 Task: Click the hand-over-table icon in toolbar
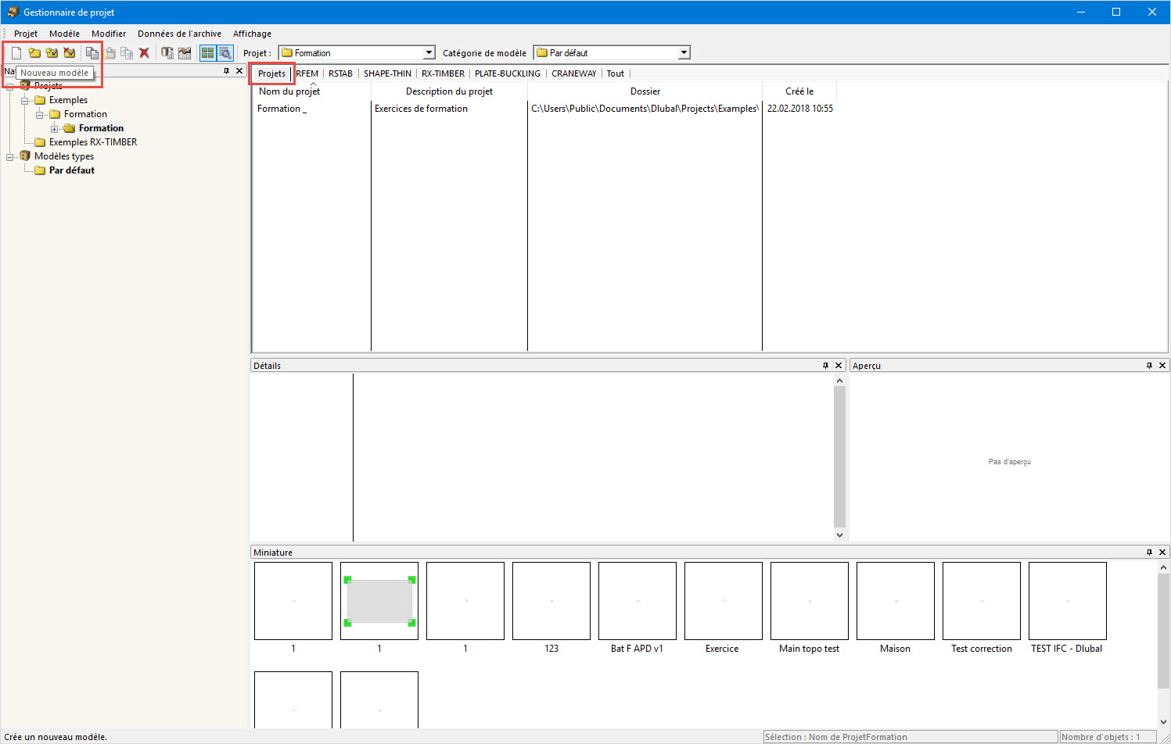pos(185,53)
